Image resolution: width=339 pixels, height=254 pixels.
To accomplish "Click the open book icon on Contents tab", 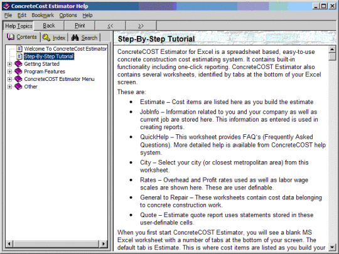I will tap(11, 37).
